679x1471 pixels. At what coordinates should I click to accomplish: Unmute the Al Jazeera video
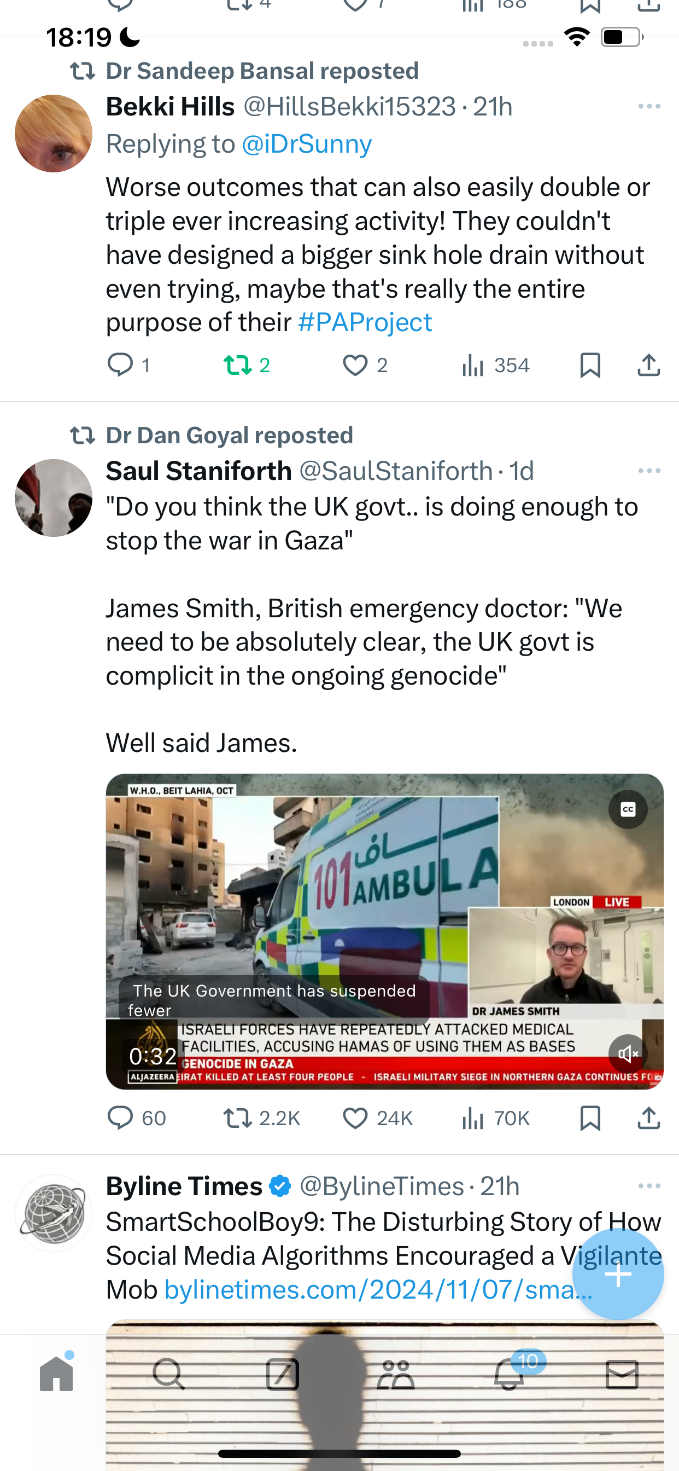pos(628,1053)
